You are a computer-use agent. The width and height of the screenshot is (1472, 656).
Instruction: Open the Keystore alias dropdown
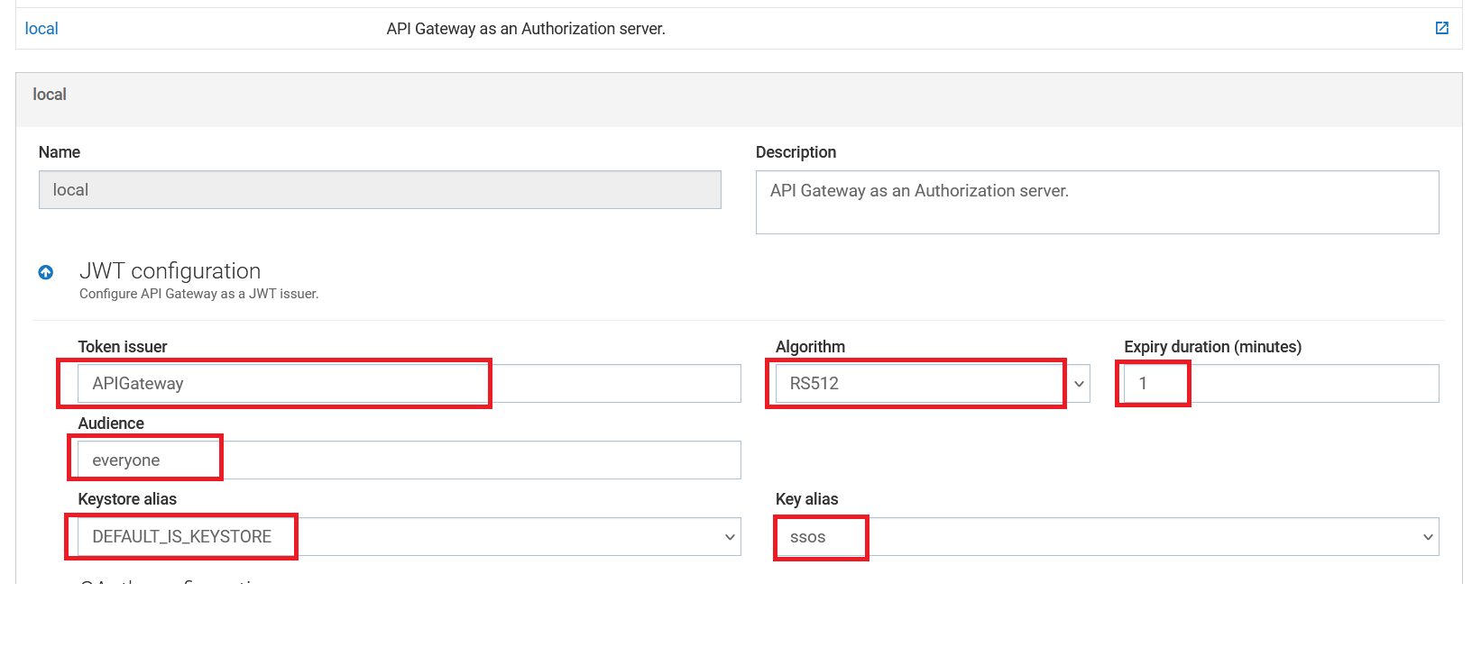click(x=409, y=537)
